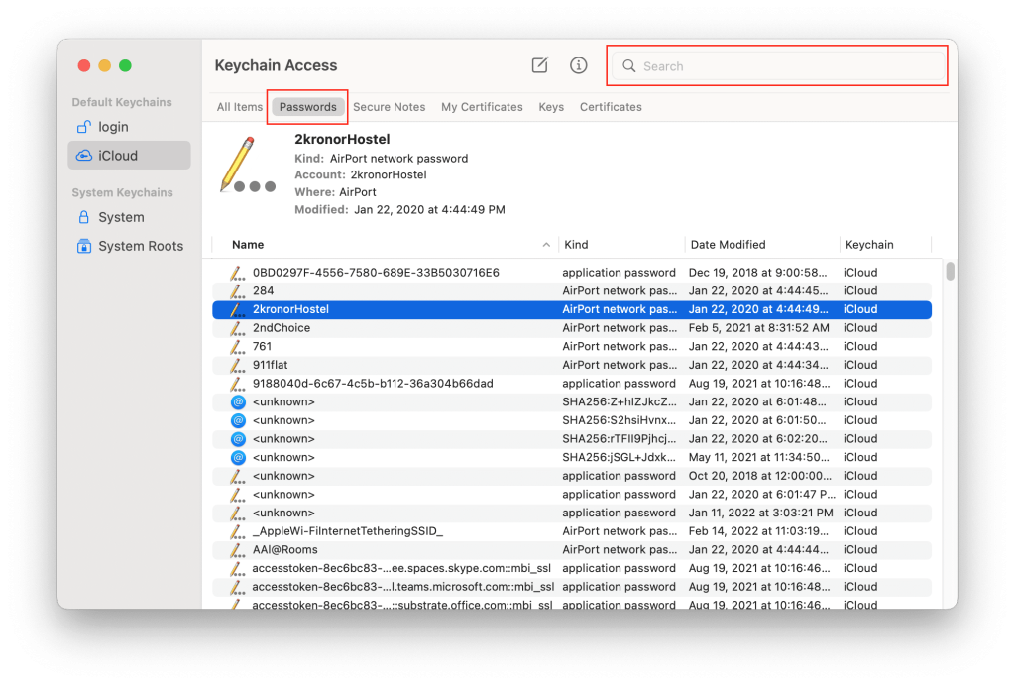Switch to the Keys tab
The height and width of the screenshot is (685, 1015).
pos(551,107)
